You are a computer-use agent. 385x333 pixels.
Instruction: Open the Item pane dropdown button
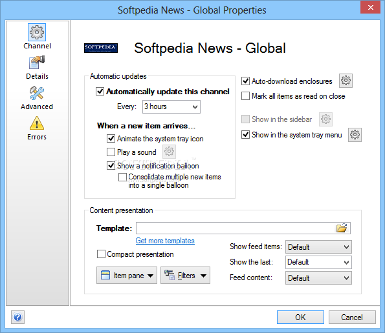click(127, 276)
